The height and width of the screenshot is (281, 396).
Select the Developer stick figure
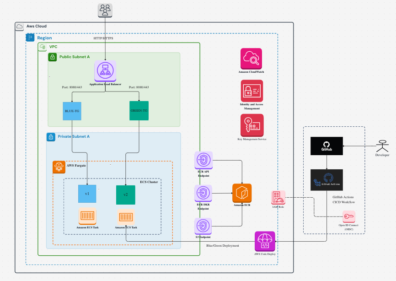tap(382, 146)
